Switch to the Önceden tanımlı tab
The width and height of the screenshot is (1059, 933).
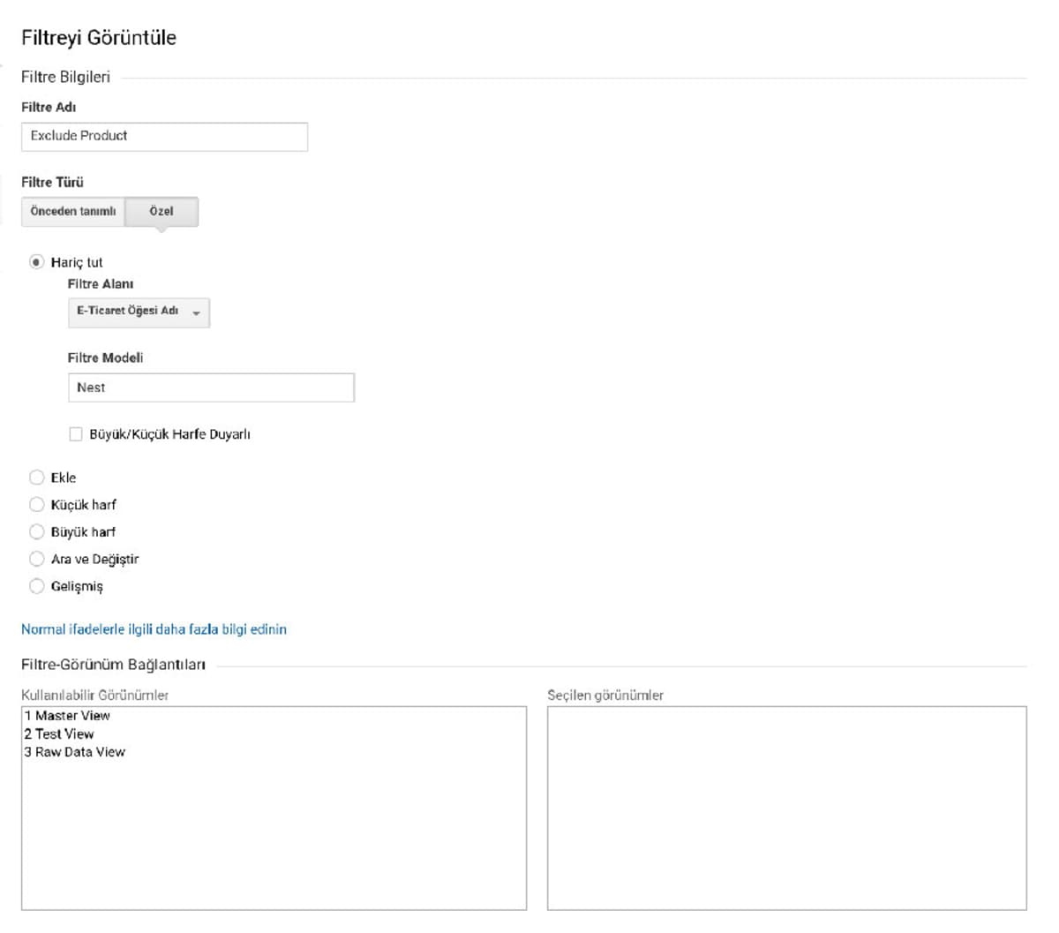pos(73,212)
